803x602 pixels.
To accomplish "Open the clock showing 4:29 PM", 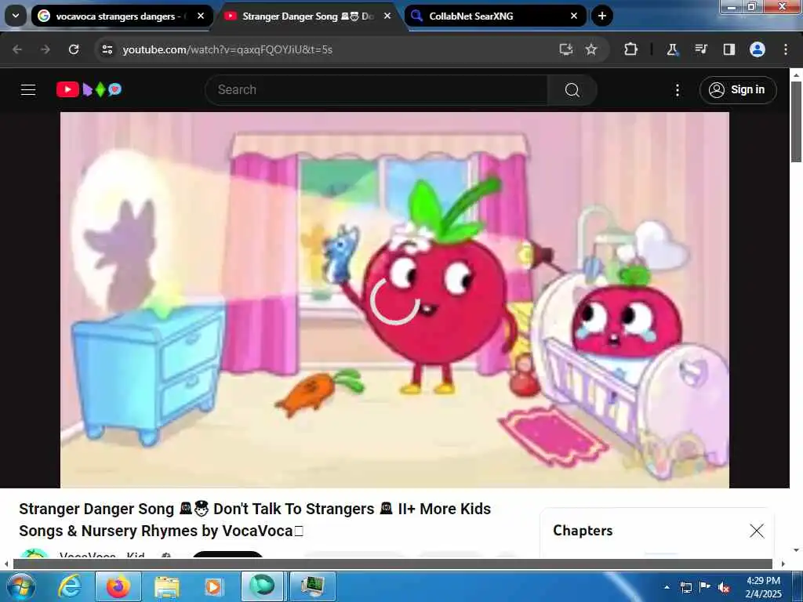I will tap(763, 587).
